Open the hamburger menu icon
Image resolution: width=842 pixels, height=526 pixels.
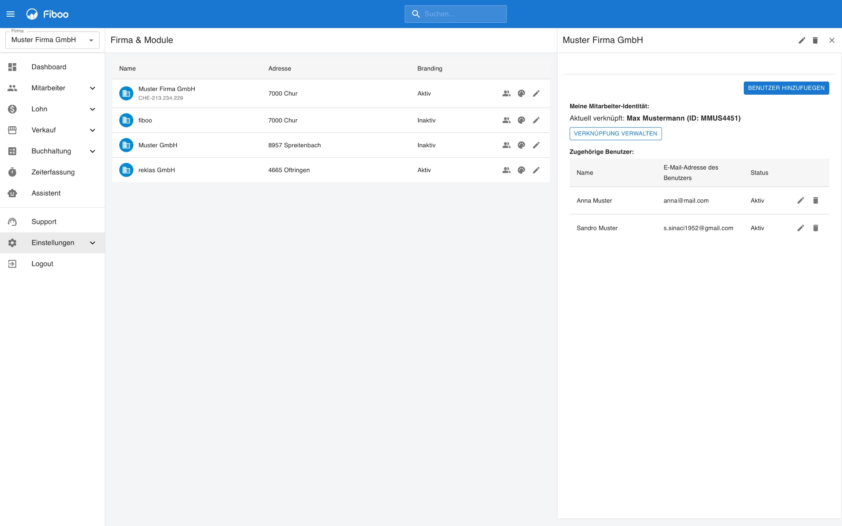(x=11, y=14)
